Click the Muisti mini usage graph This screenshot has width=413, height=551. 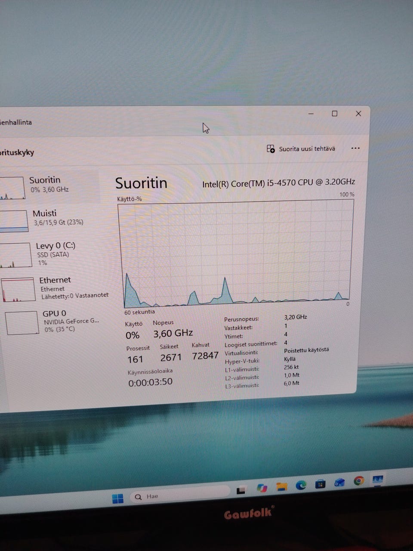[x=14, y=221]
